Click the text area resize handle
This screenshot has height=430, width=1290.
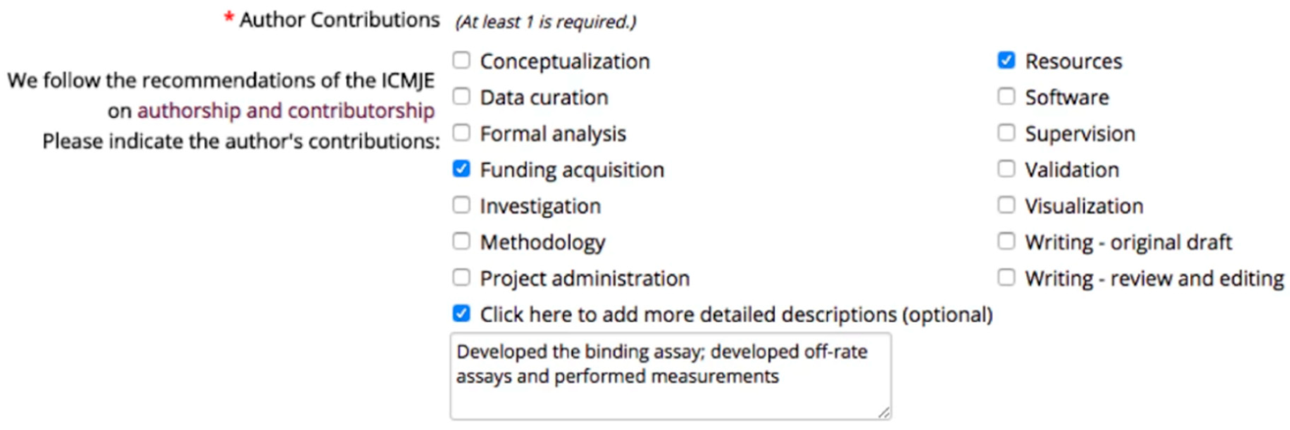tap(884, 412)
